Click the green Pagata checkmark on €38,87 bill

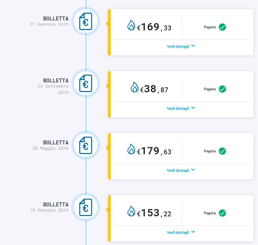tap(222, 89)
